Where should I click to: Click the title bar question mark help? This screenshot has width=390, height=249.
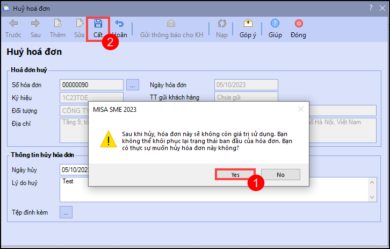point(371,8)
